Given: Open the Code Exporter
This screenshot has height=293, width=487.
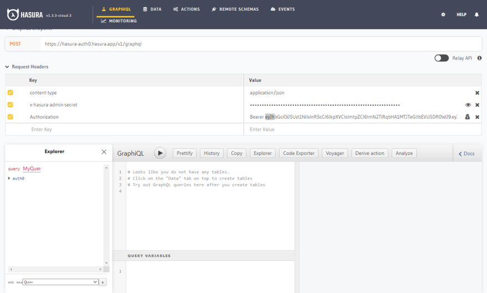Looking at the screenshot, I should click(299, 153).
